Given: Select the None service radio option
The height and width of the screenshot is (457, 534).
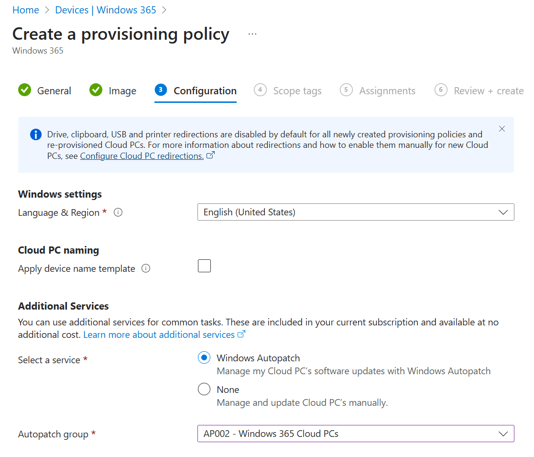Looking at the screenshot, I should (204, 390).
